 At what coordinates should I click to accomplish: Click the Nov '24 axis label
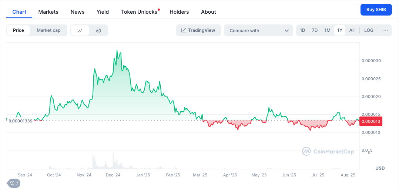tap(84, 175)
